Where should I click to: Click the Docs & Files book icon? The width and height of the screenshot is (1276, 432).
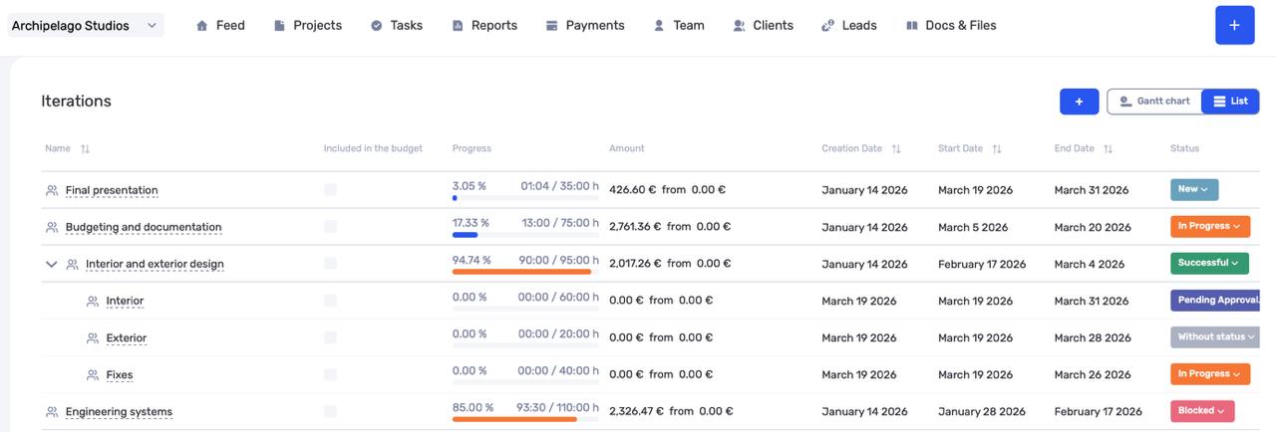point(911,26)
